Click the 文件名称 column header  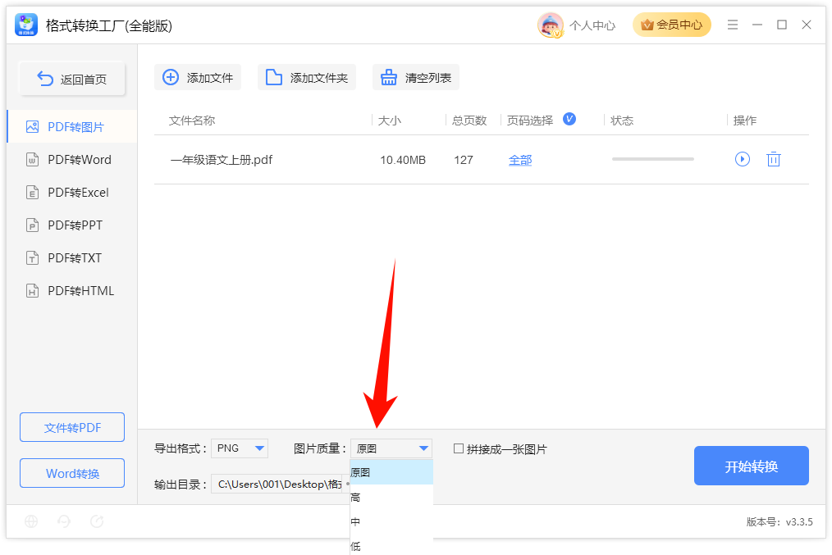point(192,121)
